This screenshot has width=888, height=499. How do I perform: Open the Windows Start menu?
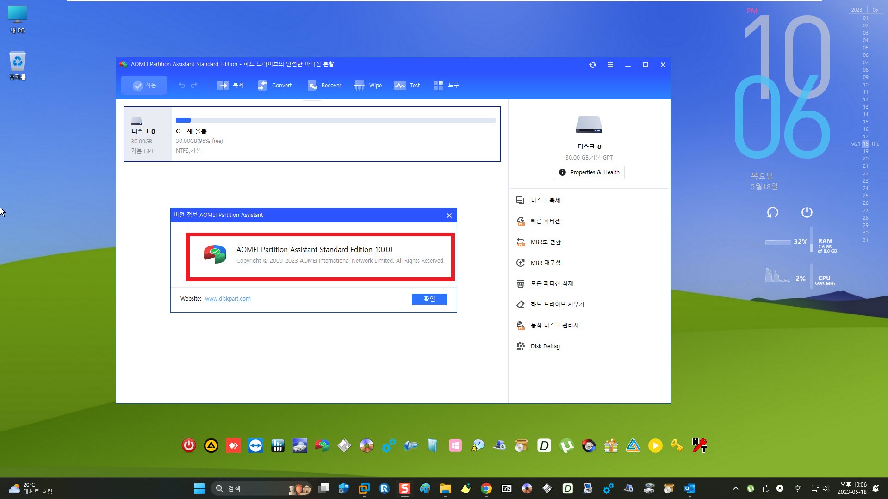(x=199, y=488)
